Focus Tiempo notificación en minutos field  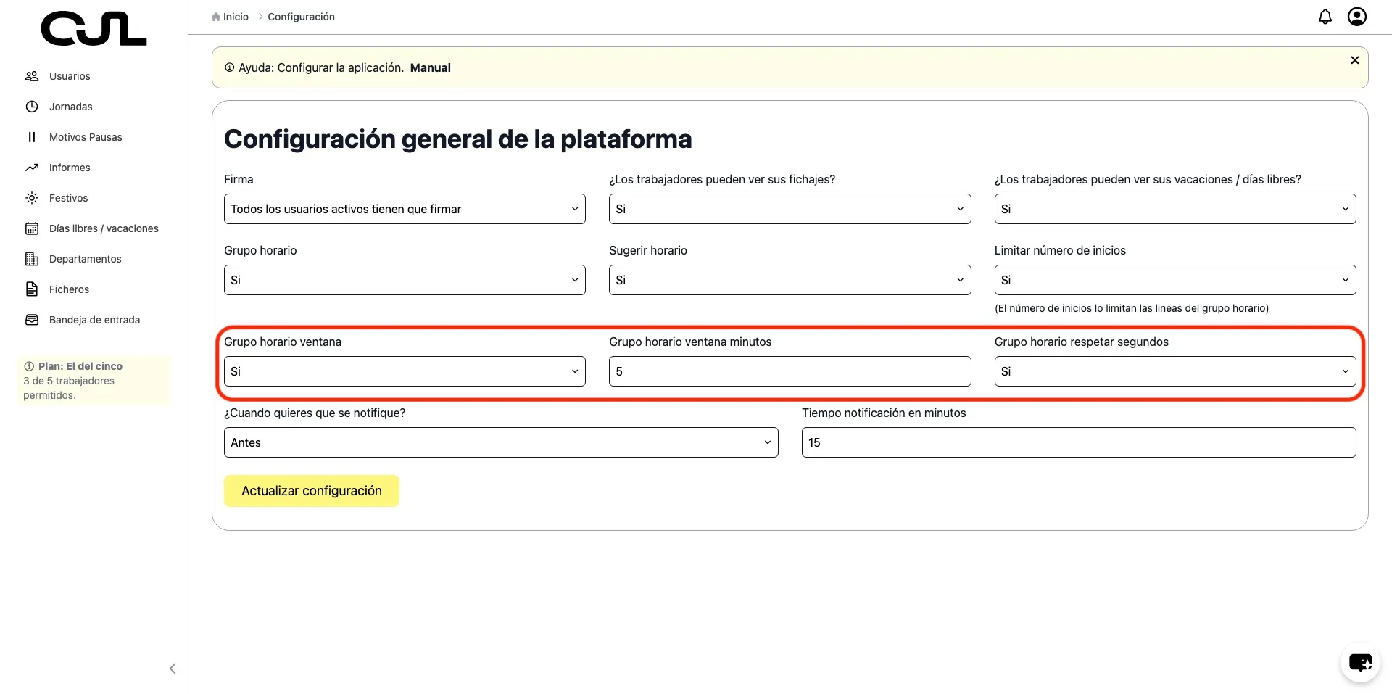coord(1079,442)
